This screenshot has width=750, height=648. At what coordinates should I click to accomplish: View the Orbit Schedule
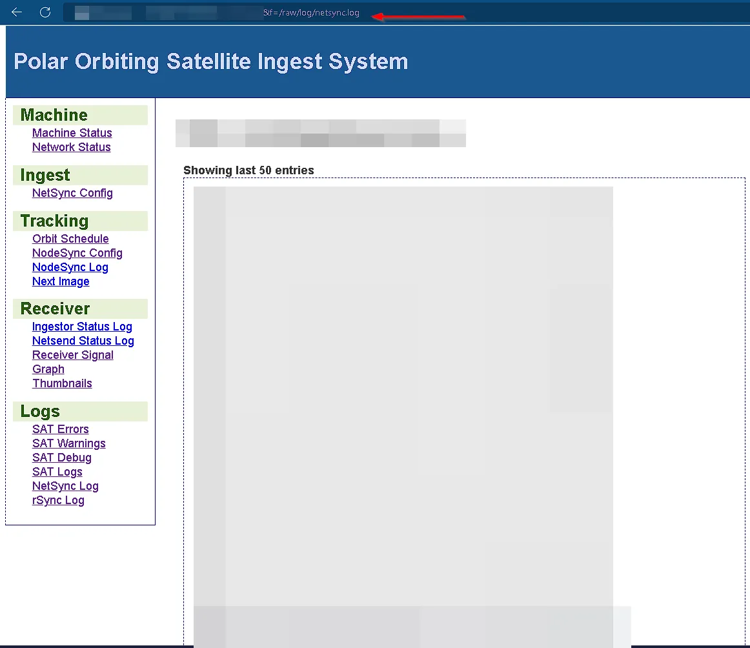(70, 239)
